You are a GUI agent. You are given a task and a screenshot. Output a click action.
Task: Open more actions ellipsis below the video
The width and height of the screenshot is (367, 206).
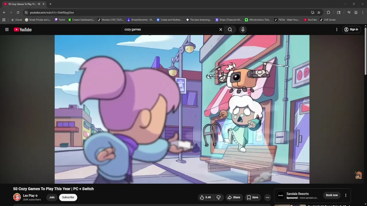[x=268, y=197]
